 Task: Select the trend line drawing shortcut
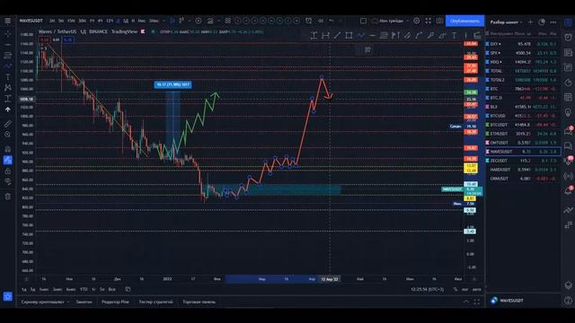[337, 35]
